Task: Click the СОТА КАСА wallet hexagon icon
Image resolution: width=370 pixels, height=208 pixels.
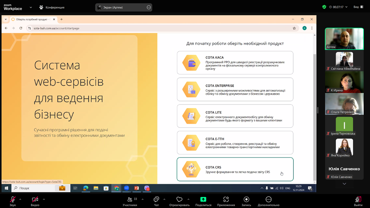Action: 191,63
